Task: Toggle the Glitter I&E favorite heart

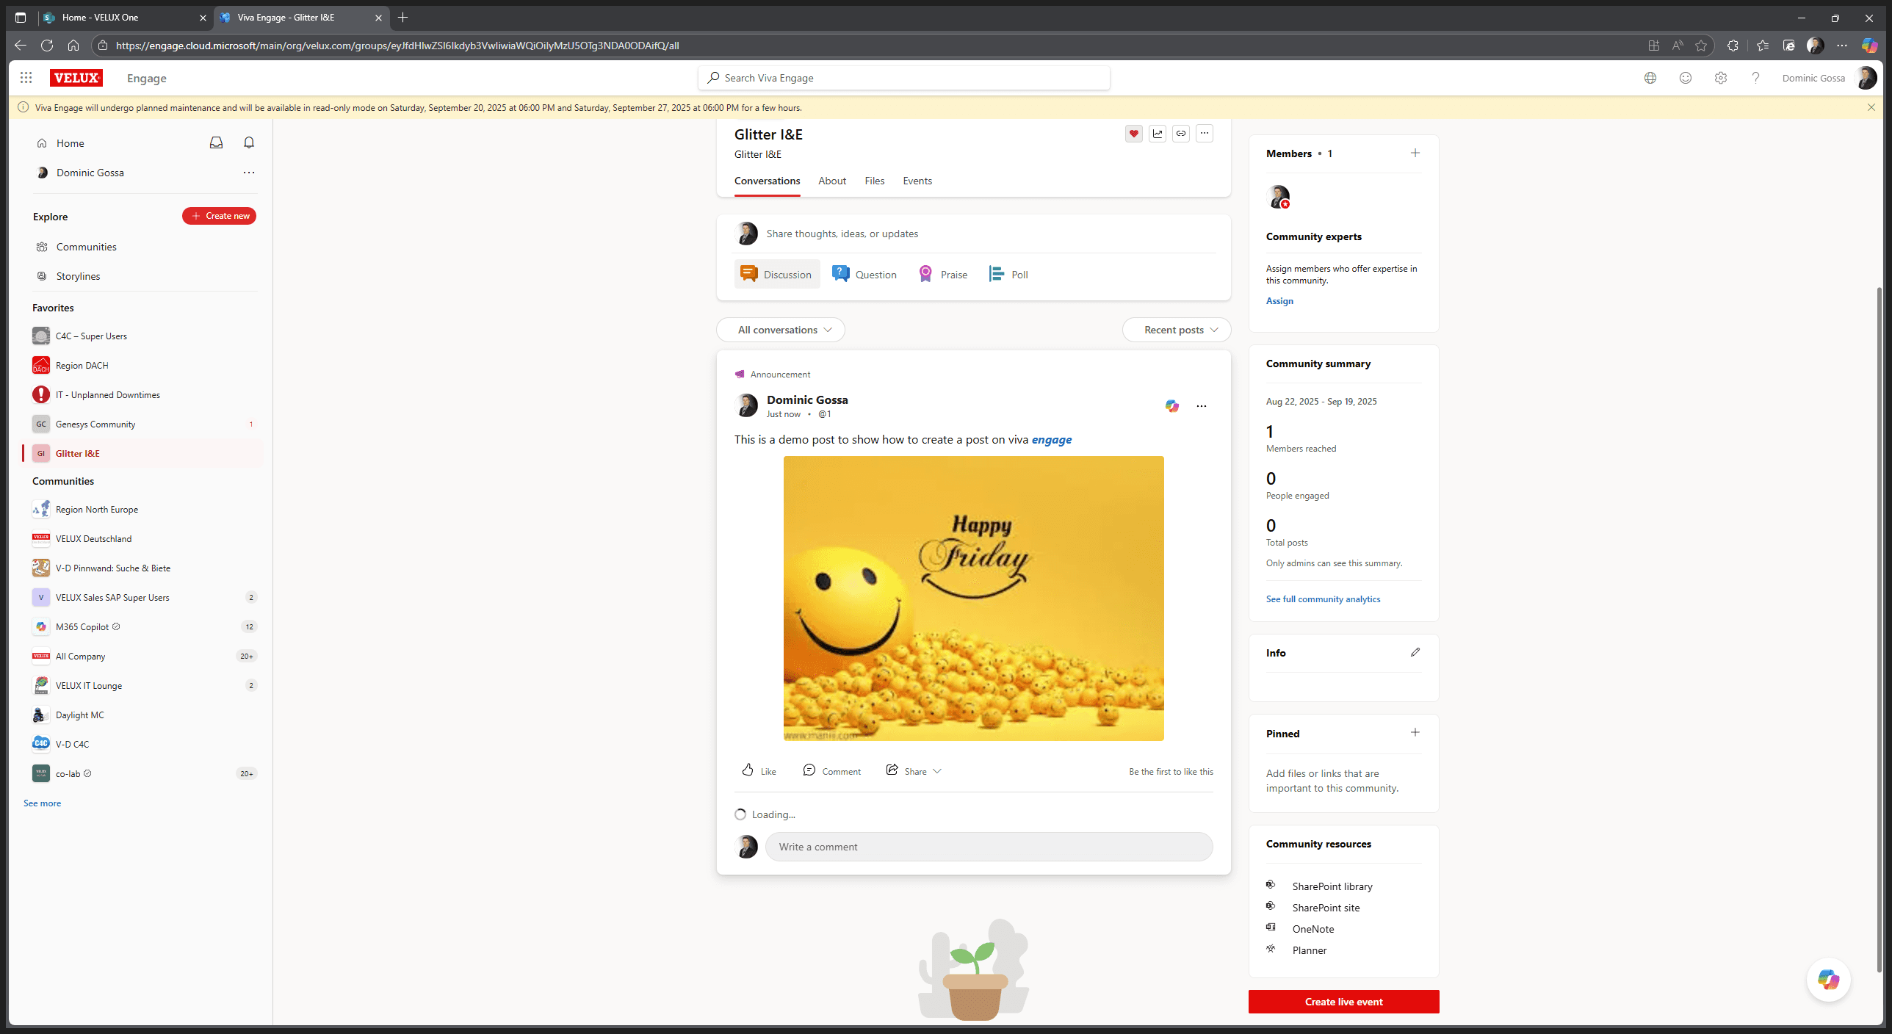Action: point(1134,134)
